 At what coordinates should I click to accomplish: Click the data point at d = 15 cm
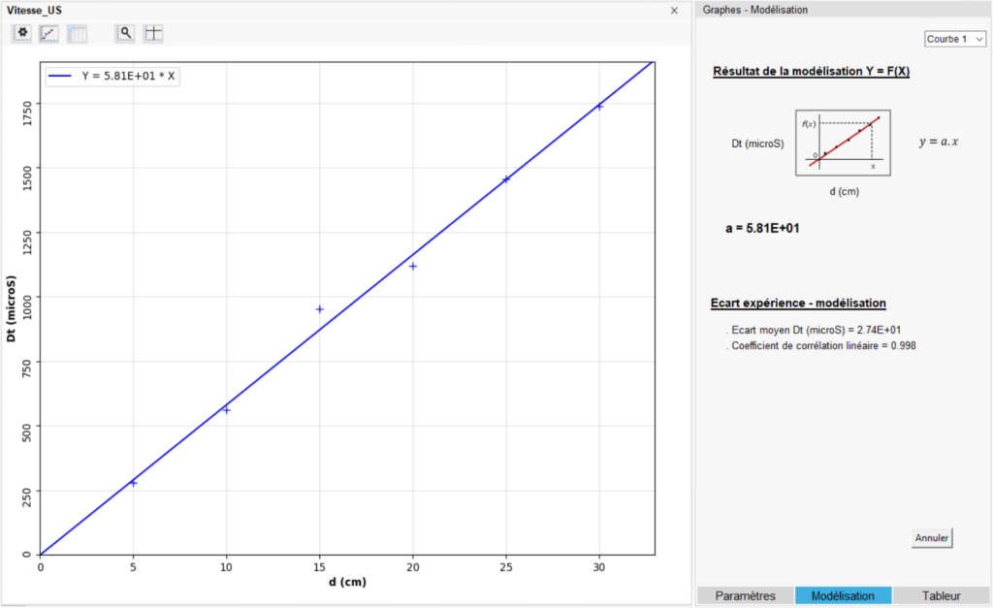pyautogui.click(x=319, y=309)
